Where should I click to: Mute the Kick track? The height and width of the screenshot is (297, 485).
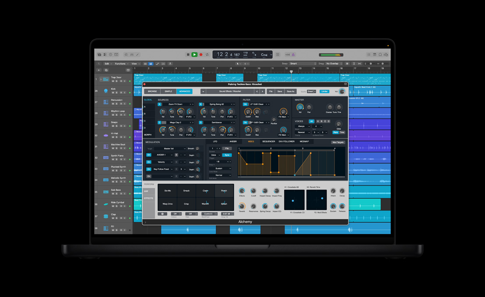(113, 92)
